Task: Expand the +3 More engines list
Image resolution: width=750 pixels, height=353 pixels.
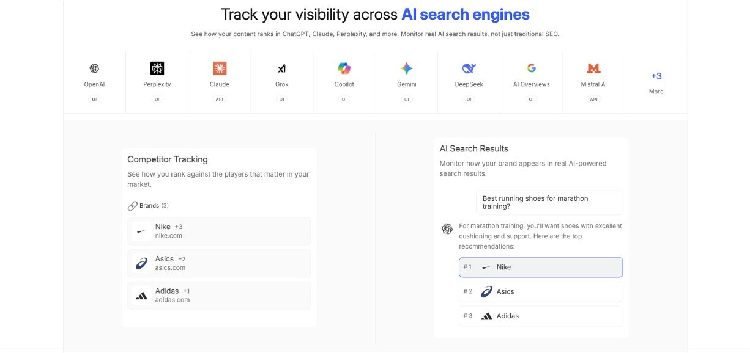Action: pyautogui.click(x=656, y=82)
